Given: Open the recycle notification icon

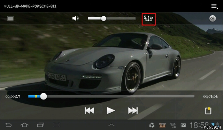Looking at the screenshot, I should click(152, 125).
